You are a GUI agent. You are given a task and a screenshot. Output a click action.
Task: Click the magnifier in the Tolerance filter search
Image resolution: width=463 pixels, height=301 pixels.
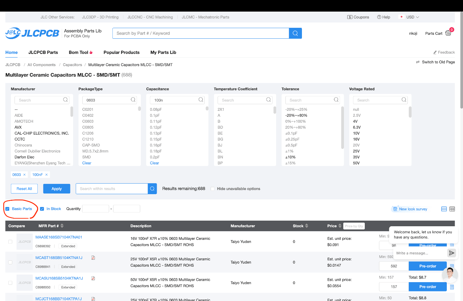pyautogui.click(x=336, y=100)
